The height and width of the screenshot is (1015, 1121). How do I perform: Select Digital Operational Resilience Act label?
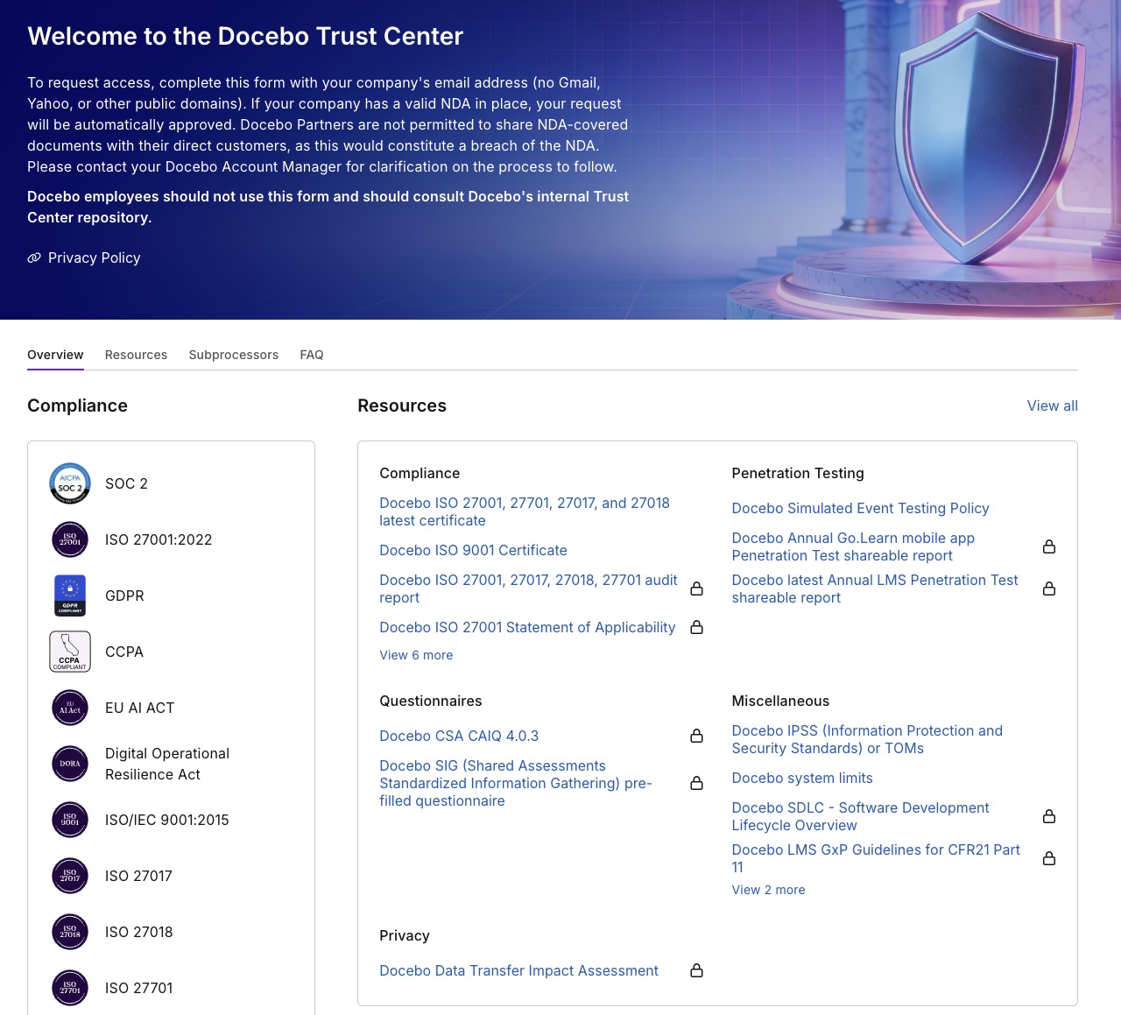point(167,764)
